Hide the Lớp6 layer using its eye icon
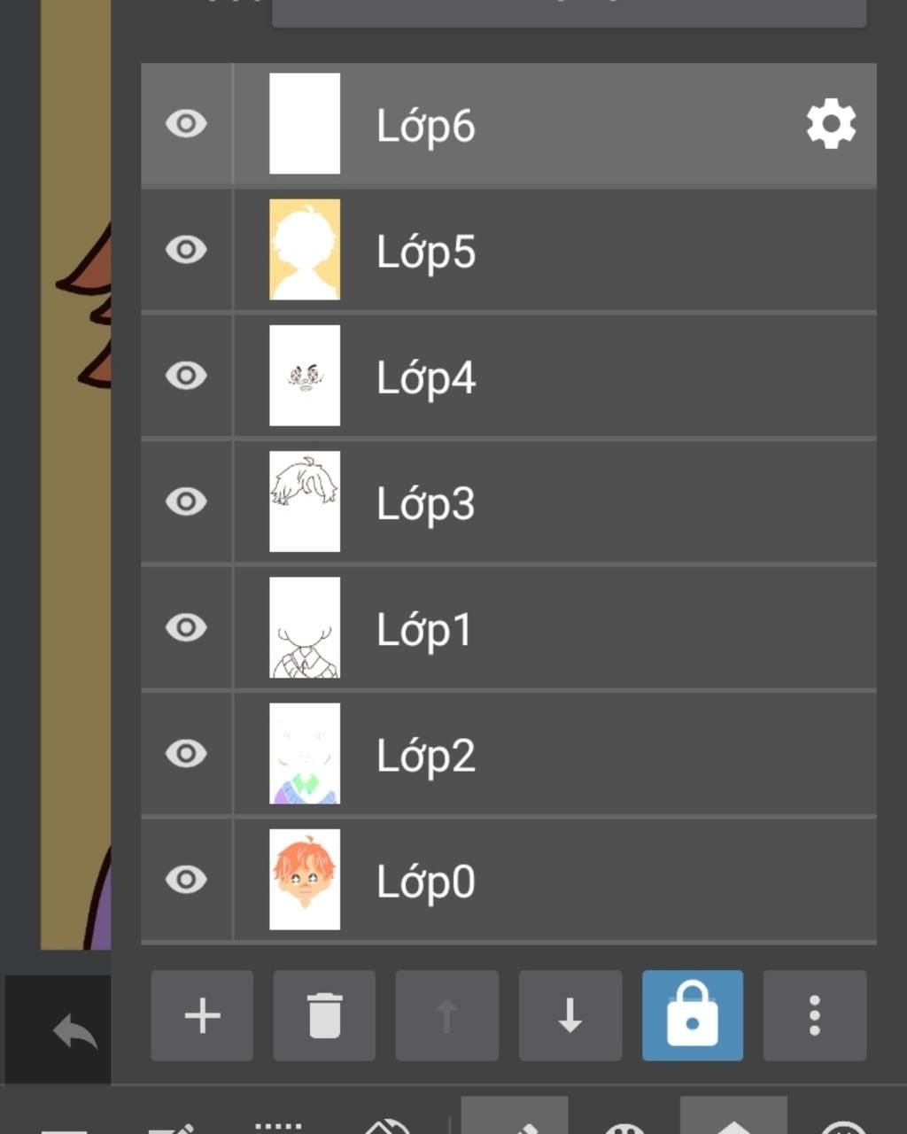This screenshot has height=1134, width=907. click(186, 124)
